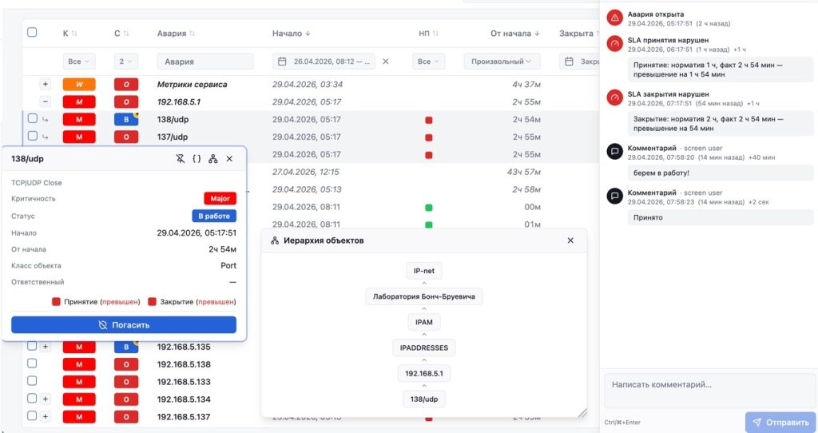Click the calendar icon in Начало filter
This screenshot has height=433, width=818.
[x=283, y=62]
